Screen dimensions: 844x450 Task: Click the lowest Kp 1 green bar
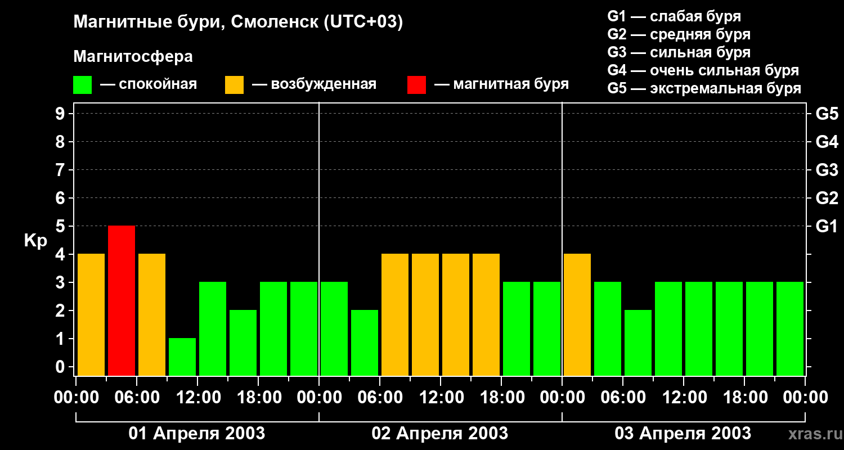(182, 357)
